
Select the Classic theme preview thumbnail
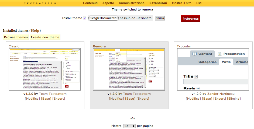point(45,69)
